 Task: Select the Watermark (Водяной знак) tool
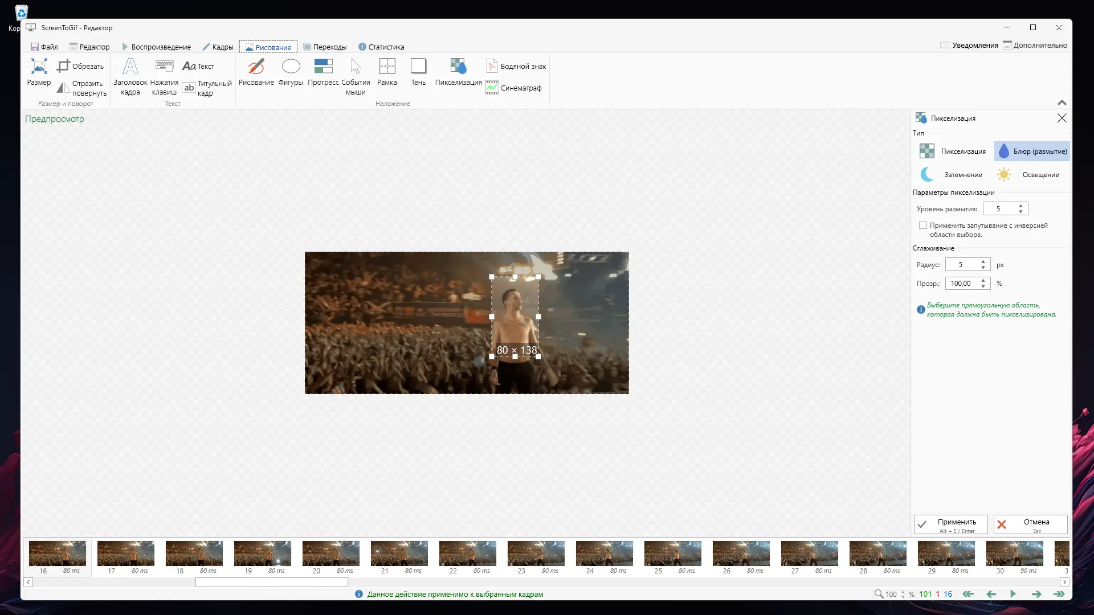point(516,66)
